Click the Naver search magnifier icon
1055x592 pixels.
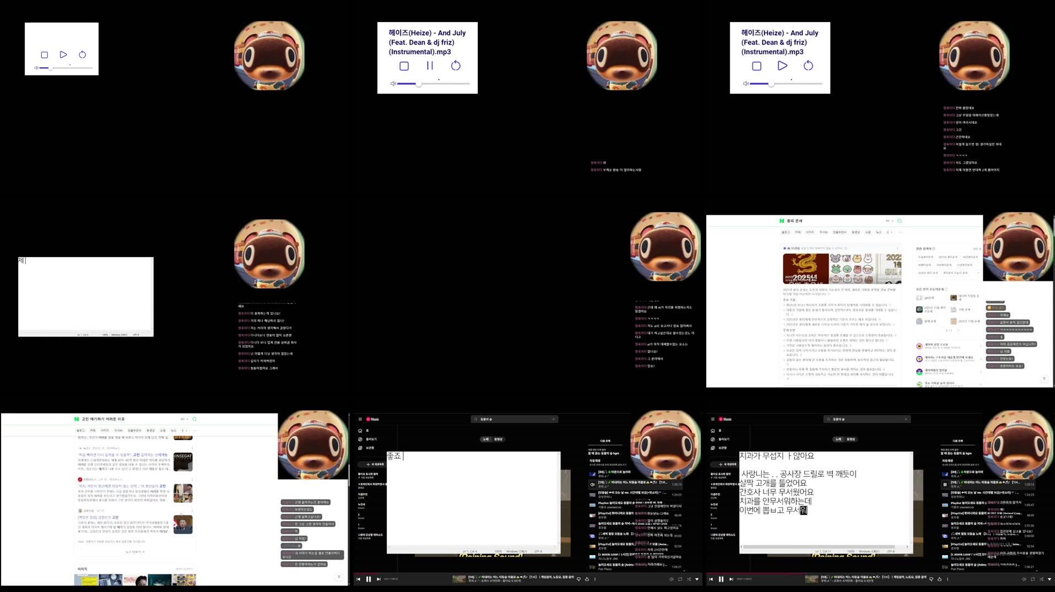[900, 221]
